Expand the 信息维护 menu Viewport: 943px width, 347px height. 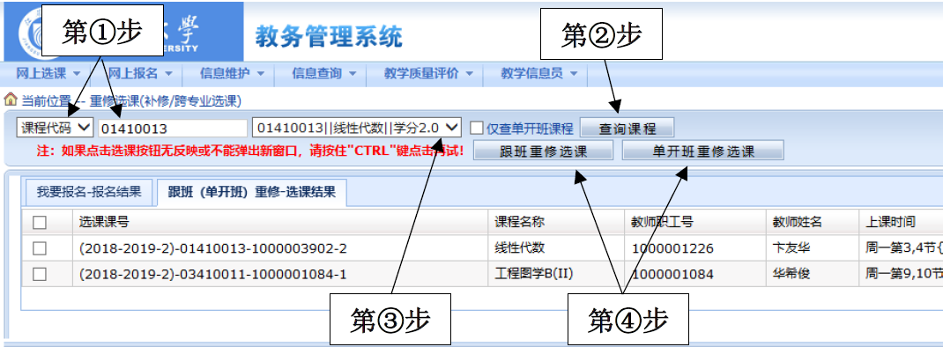tap(232, 73)
